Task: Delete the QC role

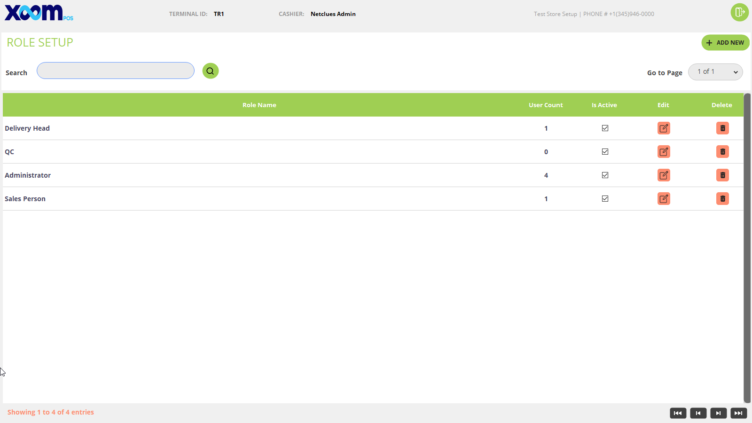Action: [722, 152]
